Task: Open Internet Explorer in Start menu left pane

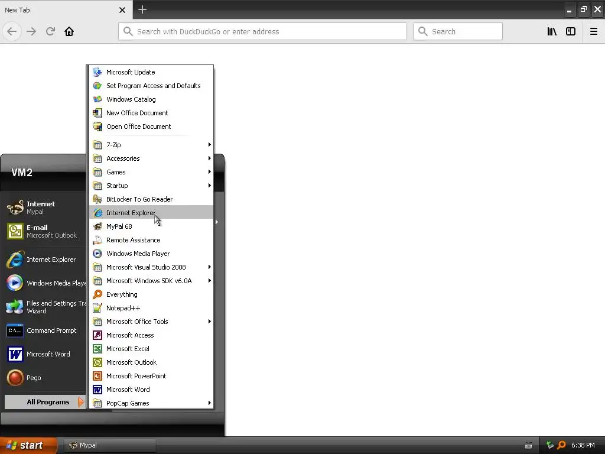Action: 45,260
